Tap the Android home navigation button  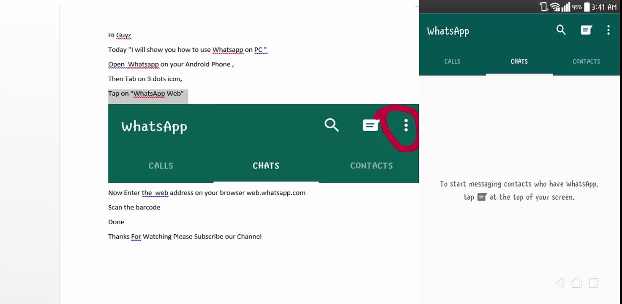coord(577,282)
